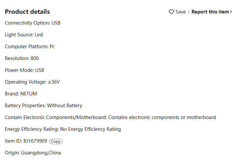Click the Resolution: 800 line
The height and width of the screenshot is (160, 236).
point(22,58)
